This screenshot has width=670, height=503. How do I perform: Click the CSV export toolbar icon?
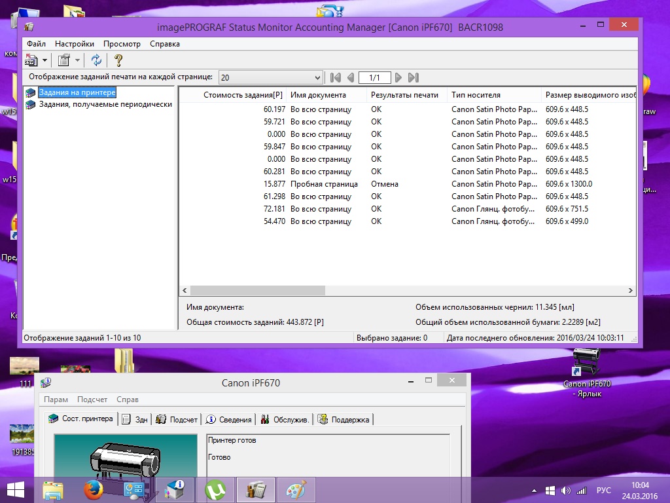31,60
